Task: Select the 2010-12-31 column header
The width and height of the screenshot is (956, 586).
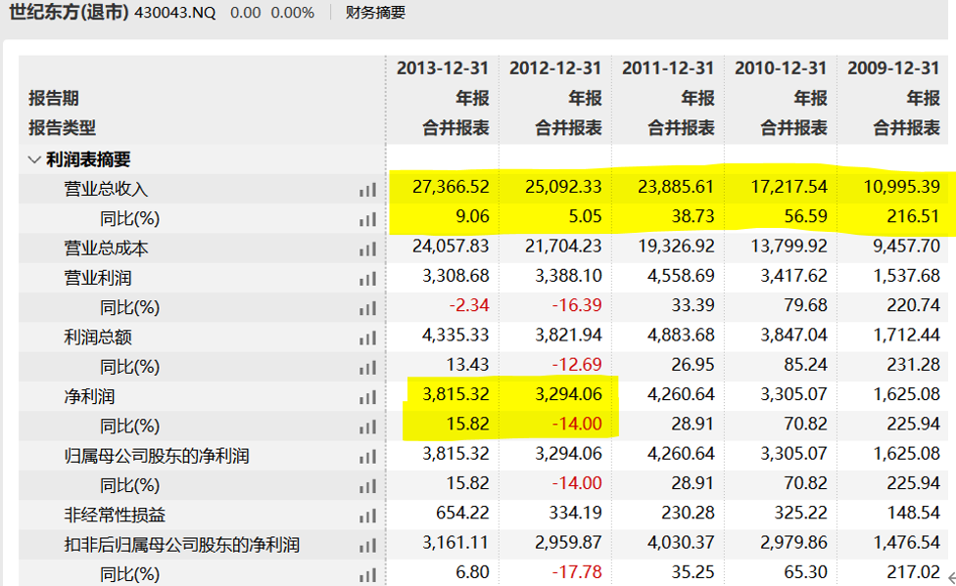Action: click(781, 68)
